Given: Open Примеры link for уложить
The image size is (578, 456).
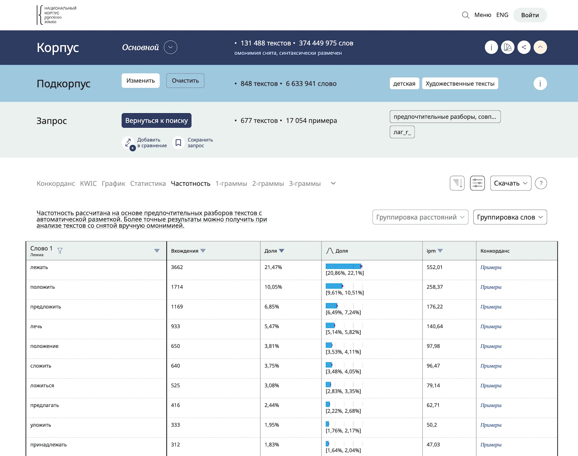Looking at the screenshot, I should pos(491,425).
